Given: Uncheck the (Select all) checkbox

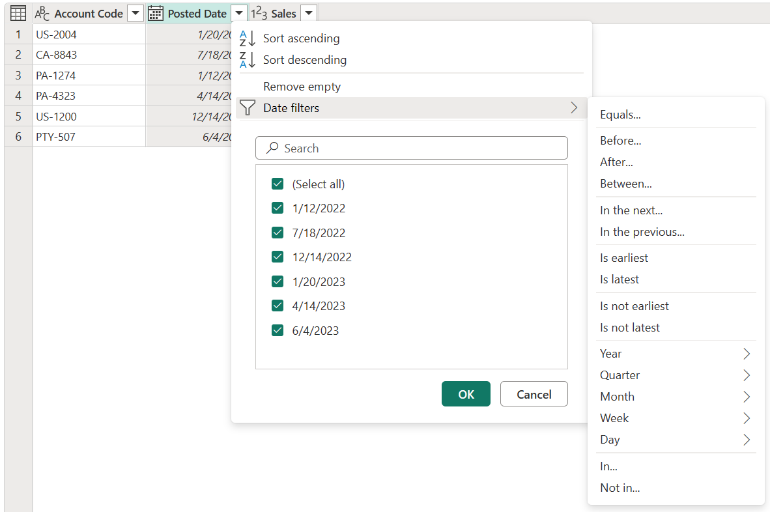Looking at the screenshot, I should click(x=278, y=184).
